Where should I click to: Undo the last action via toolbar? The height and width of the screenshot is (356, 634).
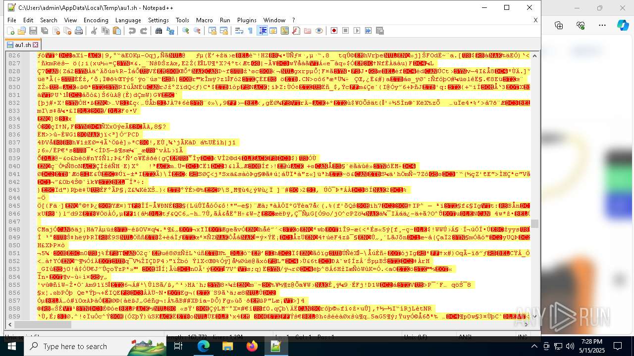(x=132, y=31)
